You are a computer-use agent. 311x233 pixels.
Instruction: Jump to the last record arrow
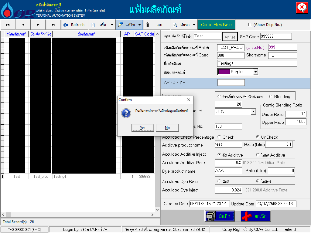pyautogui.click(x=53, y=25)
